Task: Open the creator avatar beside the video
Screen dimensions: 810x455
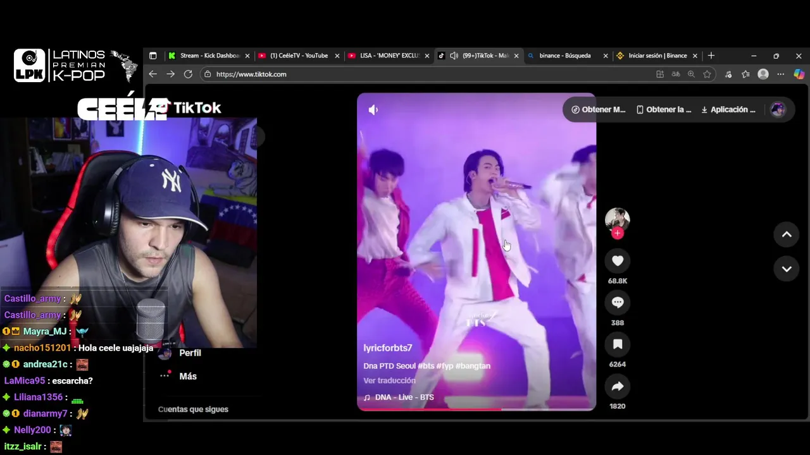Action: [x=618, y=219]
